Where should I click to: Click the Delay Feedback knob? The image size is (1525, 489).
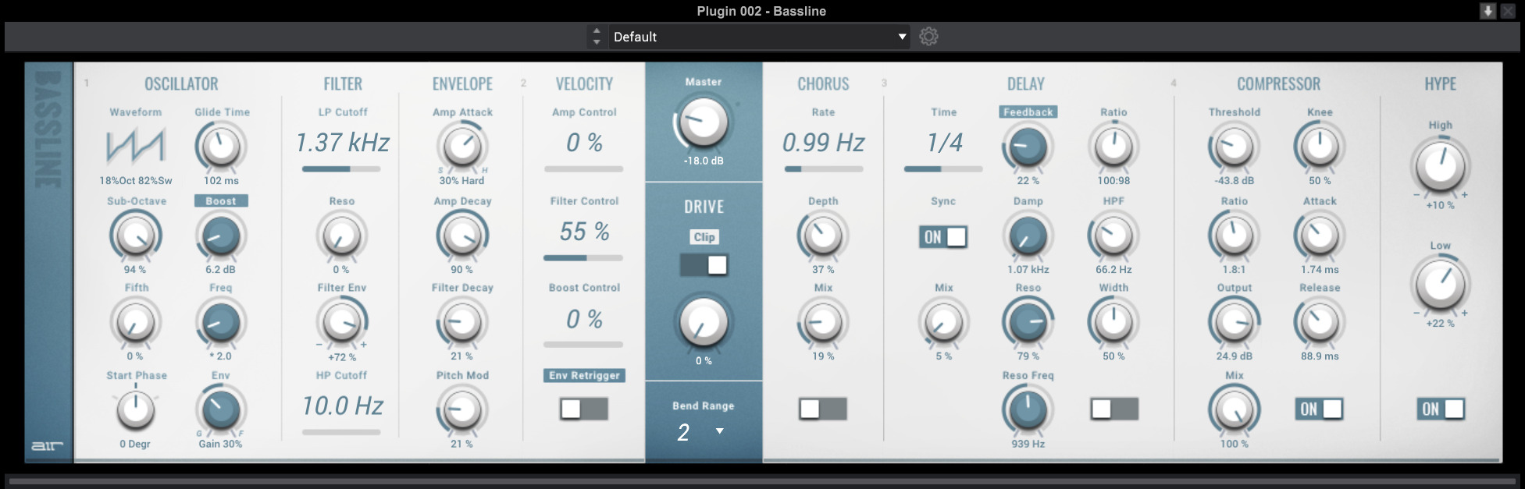pos(1028,146)
